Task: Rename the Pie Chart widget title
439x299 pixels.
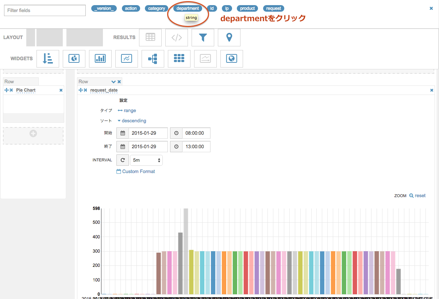Action: pos(26,90)
